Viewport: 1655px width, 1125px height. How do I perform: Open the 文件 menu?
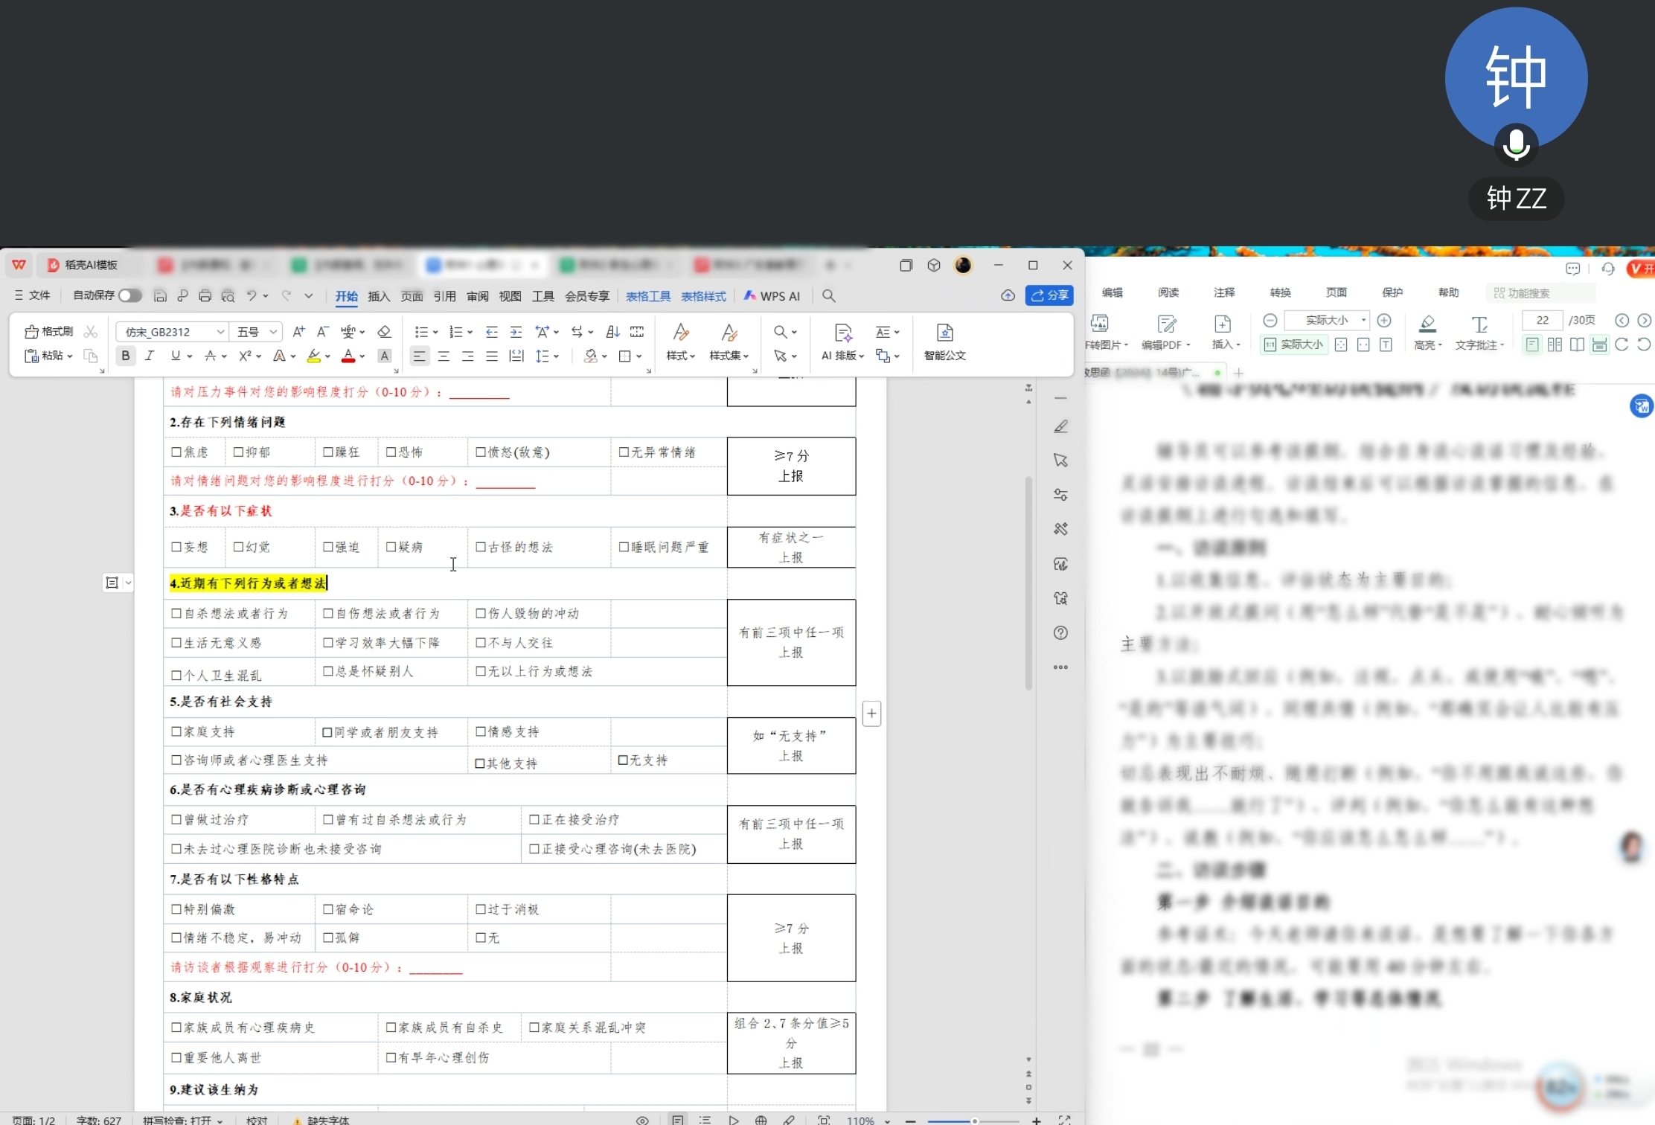pos(33,295)
